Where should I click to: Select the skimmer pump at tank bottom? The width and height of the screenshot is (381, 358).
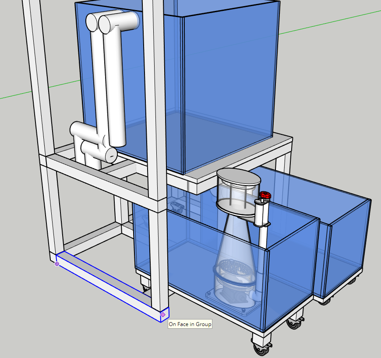click(x=232, y=298)
